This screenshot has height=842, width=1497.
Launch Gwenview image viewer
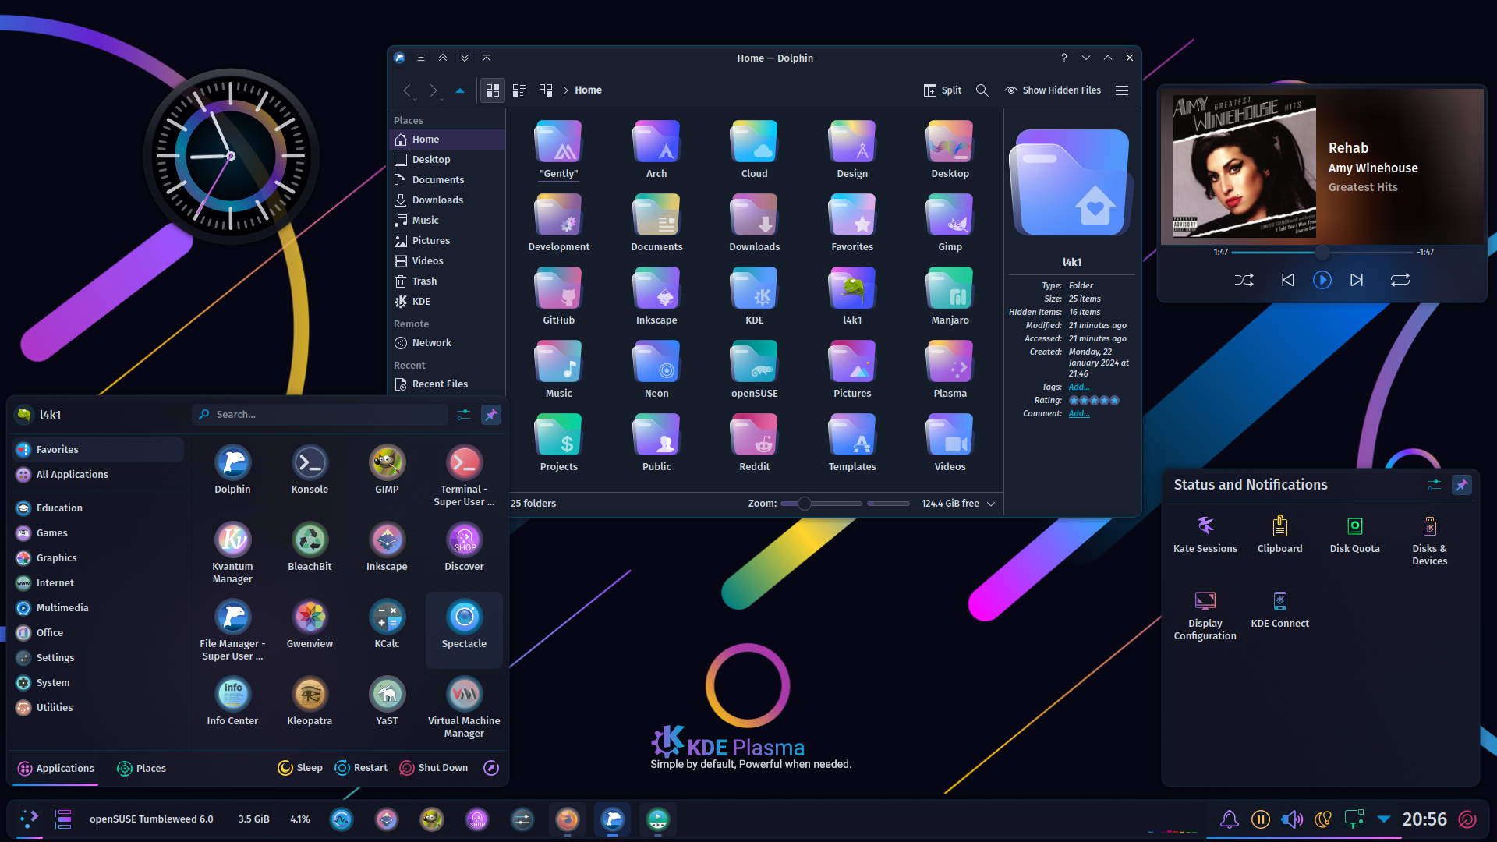310,624
